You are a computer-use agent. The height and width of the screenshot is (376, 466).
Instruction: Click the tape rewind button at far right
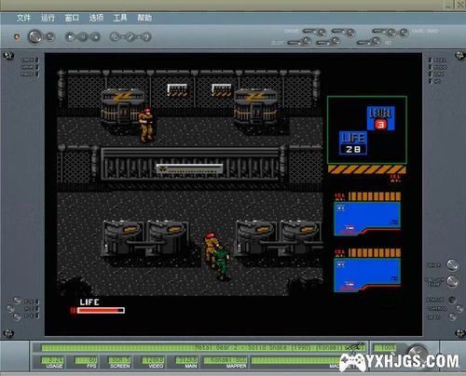tap(404, 33)
